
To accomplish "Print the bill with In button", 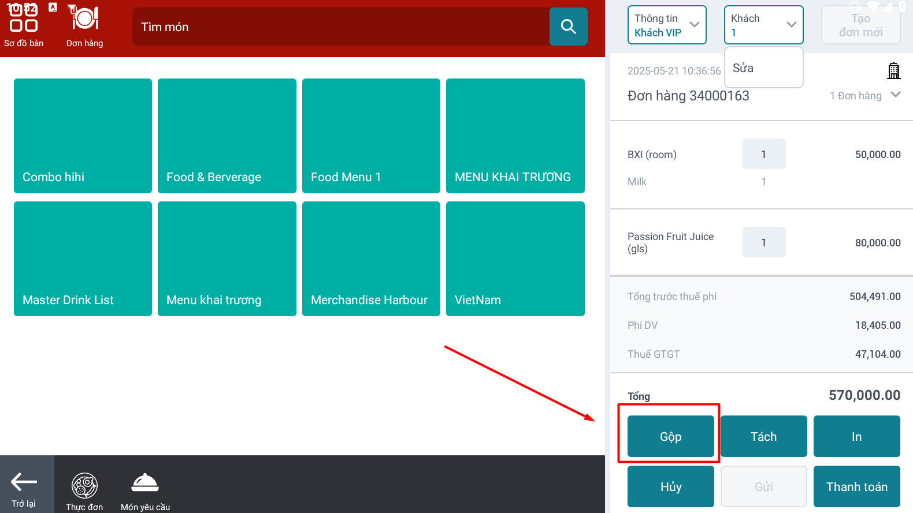I will tap(856, 436).
